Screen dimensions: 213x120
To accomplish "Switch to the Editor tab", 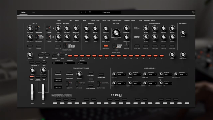I will (23, 12).
